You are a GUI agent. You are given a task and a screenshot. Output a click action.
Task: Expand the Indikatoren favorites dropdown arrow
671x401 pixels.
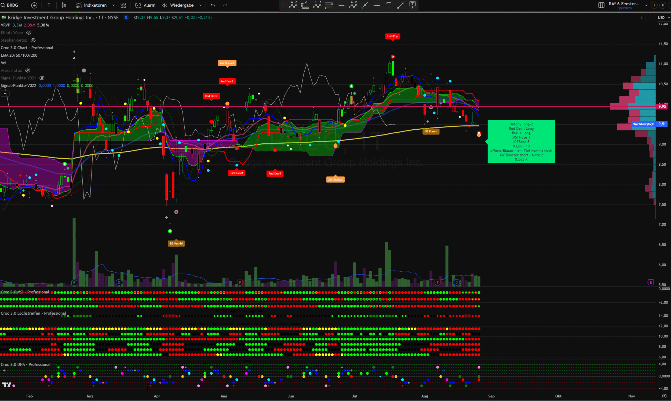coord(114,5)
